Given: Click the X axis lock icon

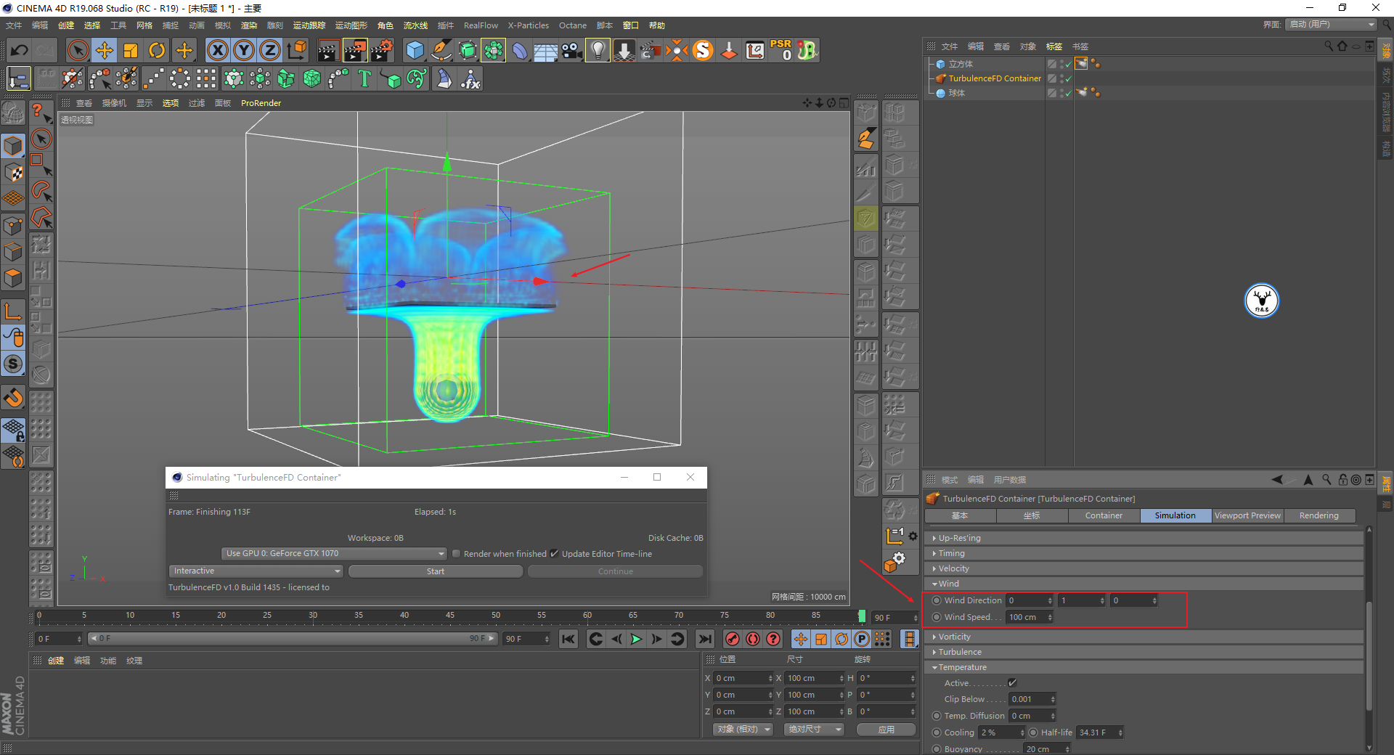Looking at the screenshot, I should click(x=217, y=50).
